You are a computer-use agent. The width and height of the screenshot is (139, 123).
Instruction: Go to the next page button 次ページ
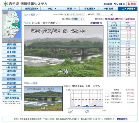80,14
